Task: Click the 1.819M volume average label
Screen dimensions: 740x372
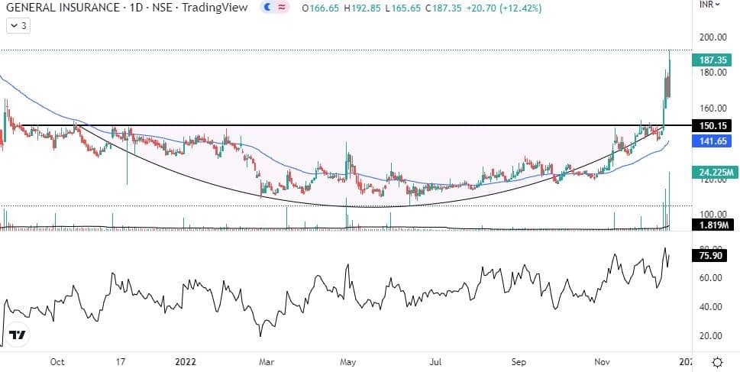Action: click(x=710, y=225)
